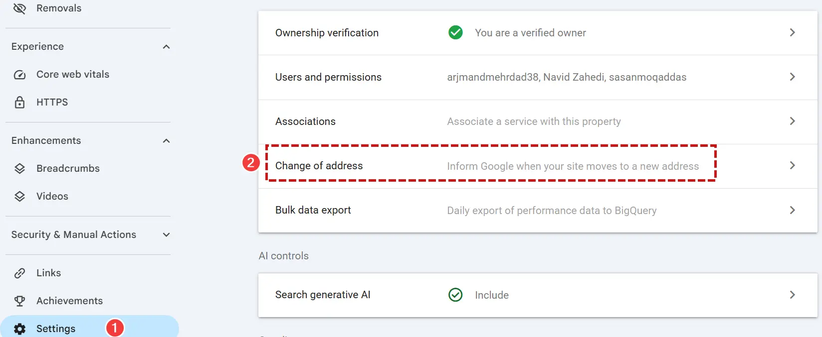Click the green verified owner checkmark
Image resolution: width=822 pixels, height=337 pixels.
point(455,33)
